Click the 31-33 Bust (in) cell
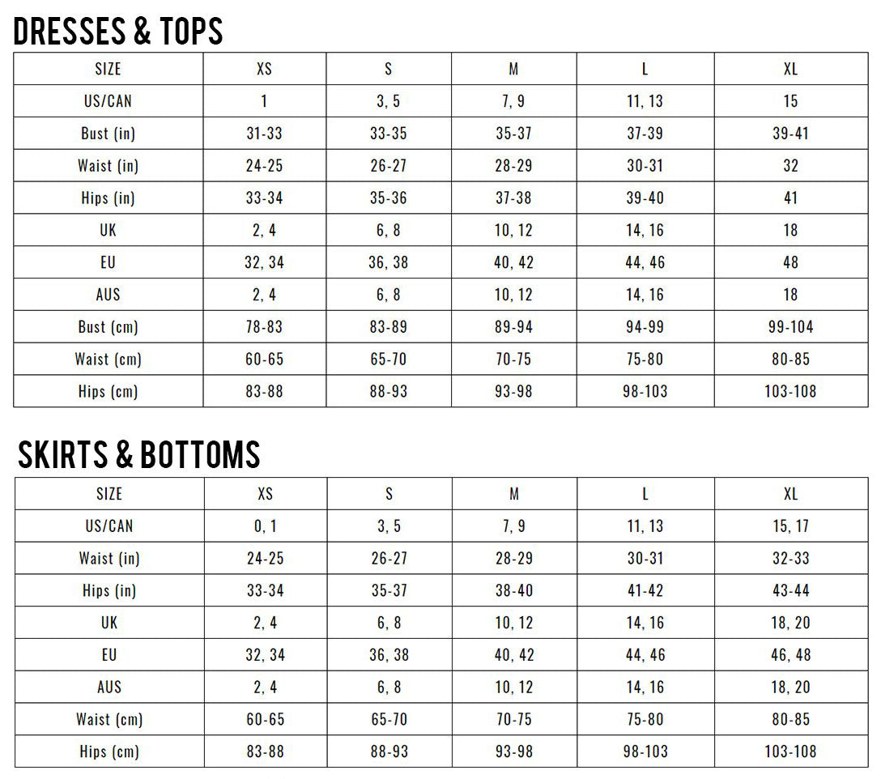 point(264,134)
